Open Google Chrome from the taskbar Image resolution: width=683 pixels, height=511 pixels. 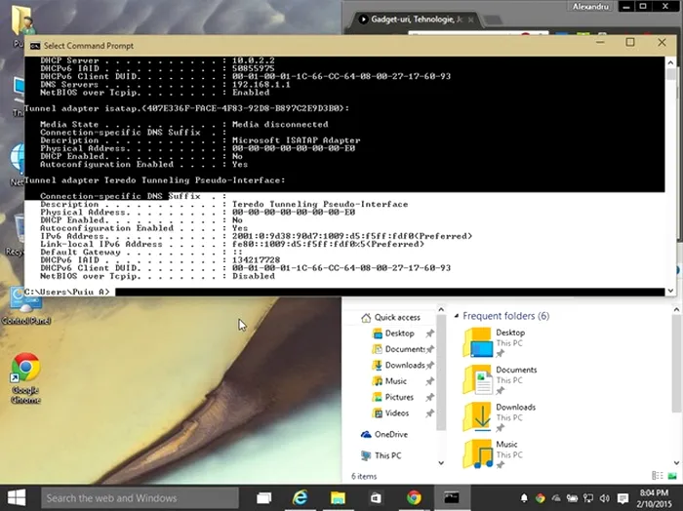click(x=414, y=497)
